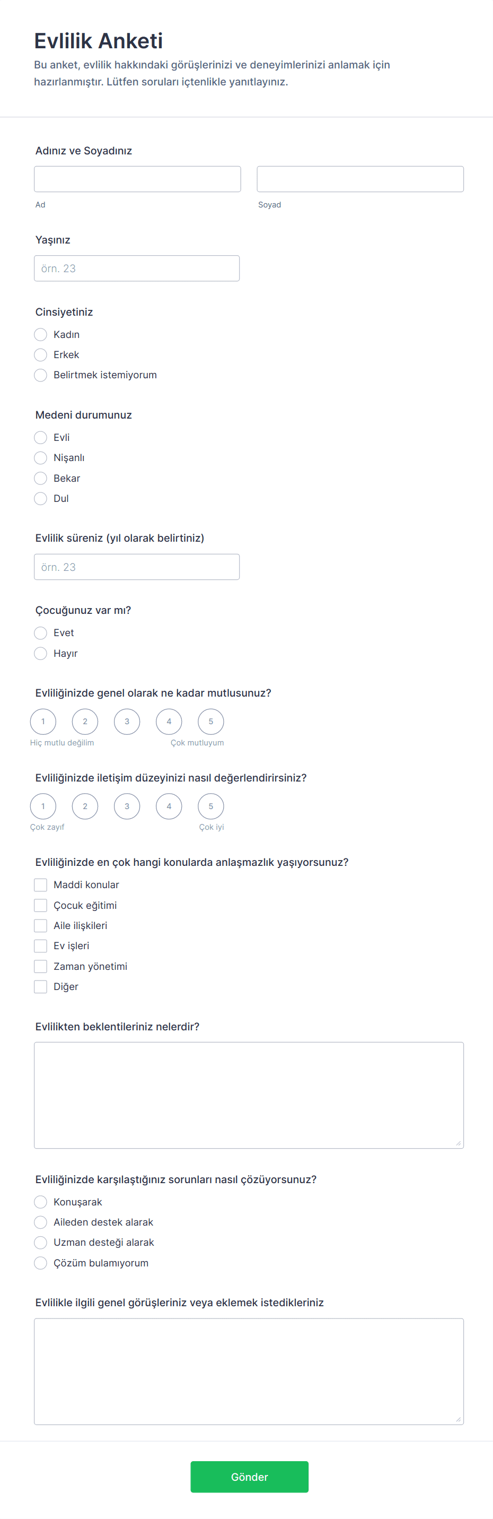The image size is (493, 1519).
Task: Select Uzman desteği alarak option
Action: [x=41, y=1243]
